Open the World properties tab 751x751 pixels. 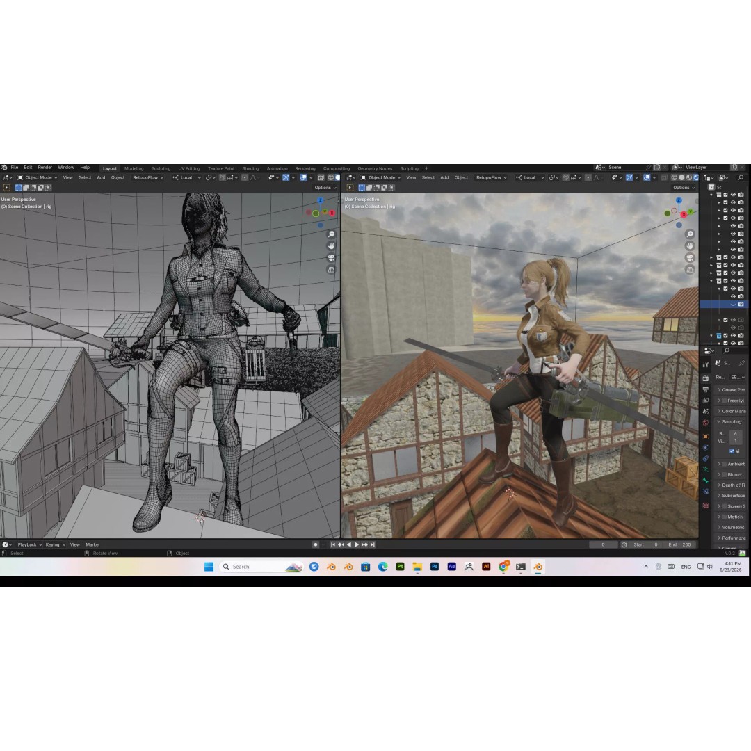click(706, 423)
